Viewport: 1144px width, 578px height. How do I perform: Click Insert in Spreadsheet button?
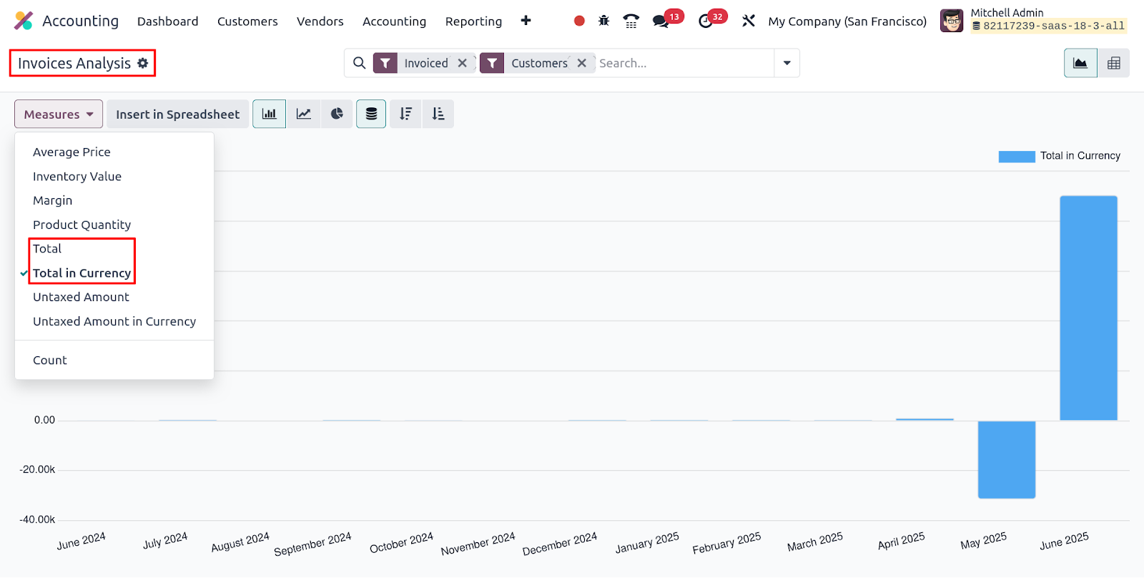(178, 114)
